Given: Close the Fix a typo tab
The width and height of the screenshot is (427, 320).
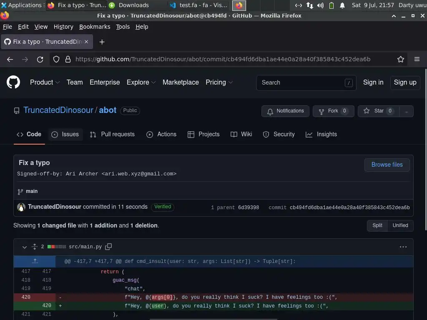Looking at the screenshot, I should 86,42.
